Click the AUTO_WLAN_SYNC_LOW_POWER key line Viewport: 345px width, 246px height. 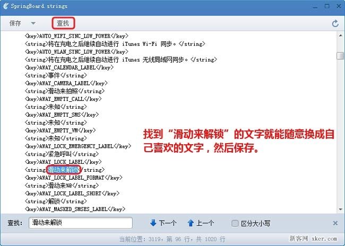76,51
